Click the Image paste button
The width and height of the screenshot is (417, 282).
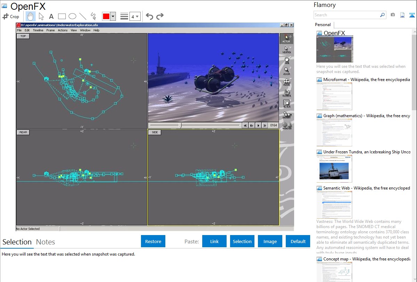(270, 241)
